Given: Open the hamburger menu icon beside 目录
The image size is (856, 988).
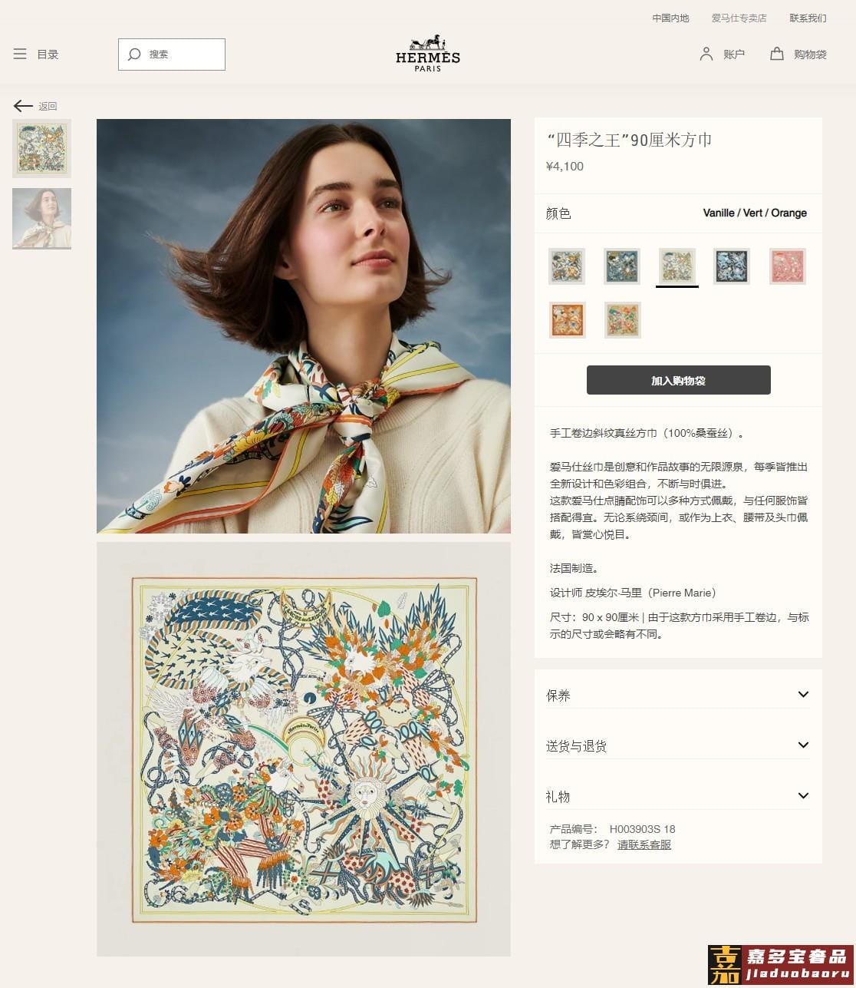Looking at the screenshot, I should pyautogui.click(x=20, y=54).
